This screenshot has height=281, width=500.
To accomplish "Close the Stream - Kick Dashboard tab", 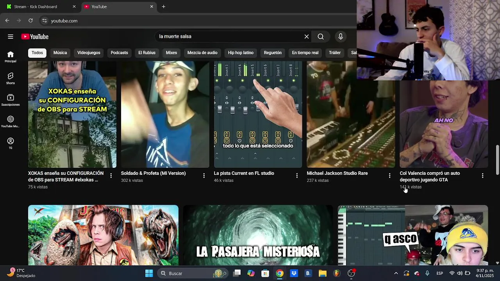I will 74,7.
